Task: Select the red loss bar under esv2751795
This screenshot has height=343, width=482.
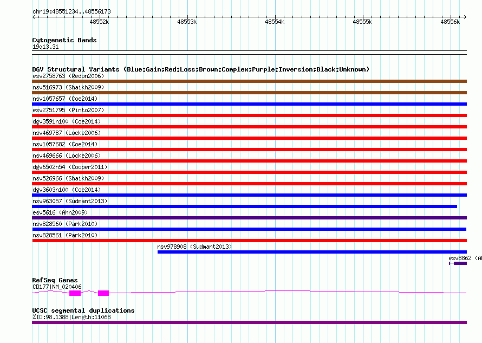Action: tap(249, 115)
